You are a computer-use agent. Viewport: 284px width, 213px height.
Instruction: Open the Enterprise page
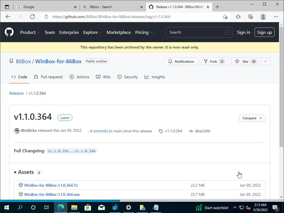click(69, 32)
